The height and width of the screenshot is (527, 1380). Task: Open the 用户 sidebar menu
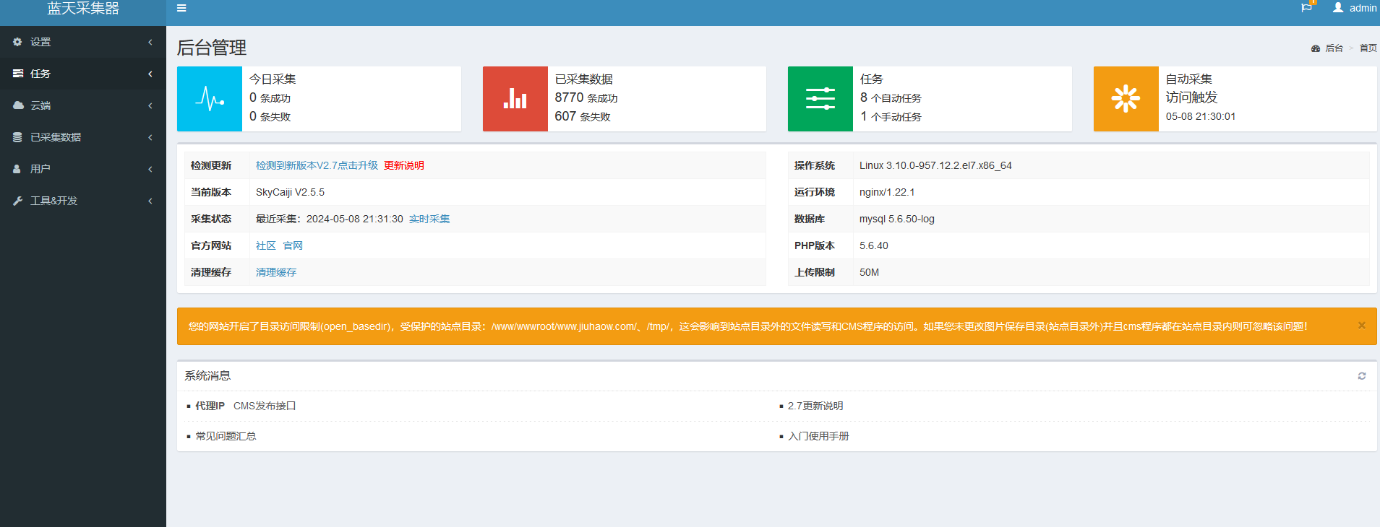click(x=83, y=169)
